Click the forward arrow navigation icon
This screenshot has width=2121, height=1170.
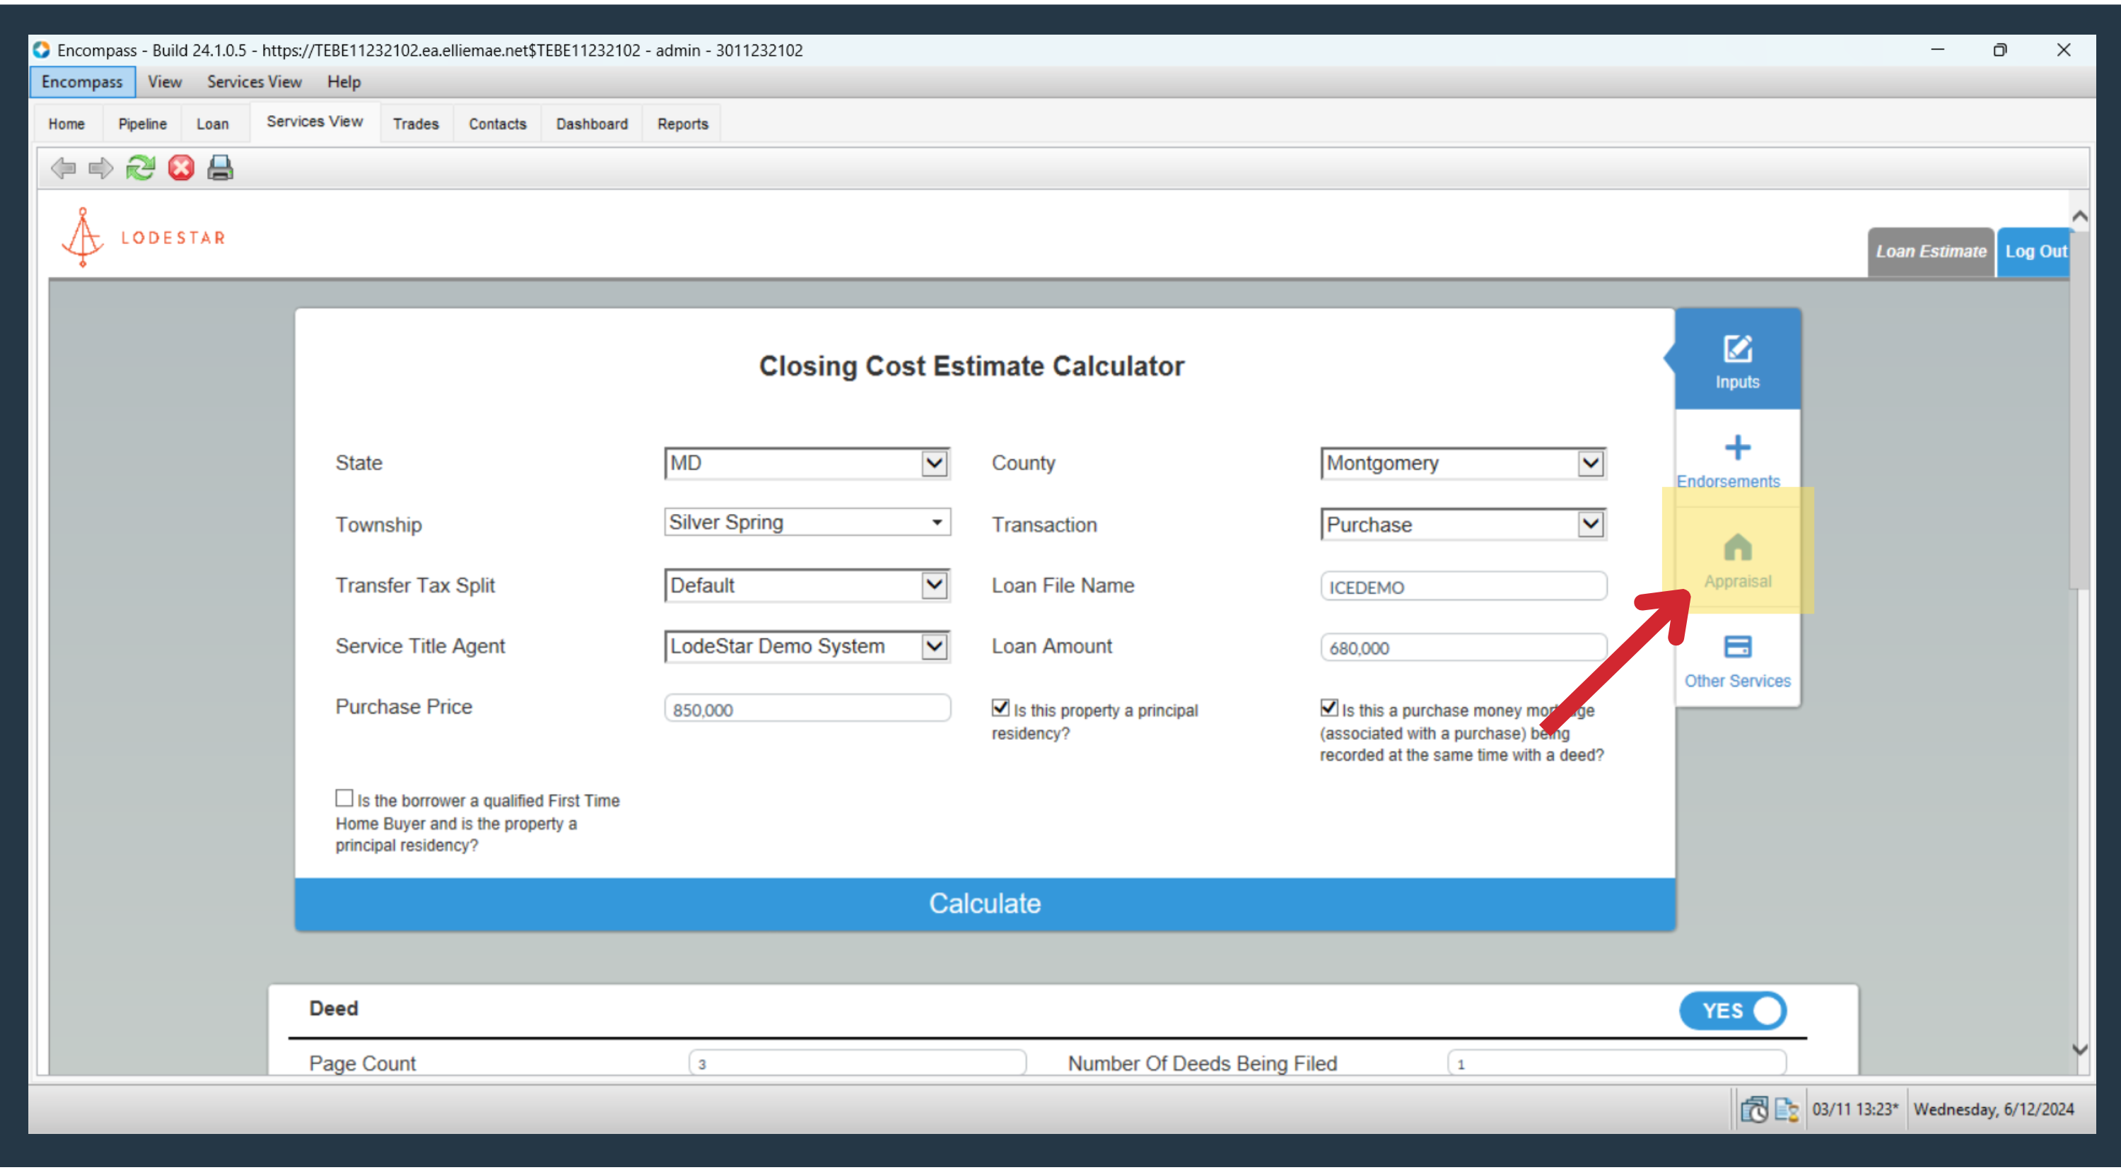[100, 168]
